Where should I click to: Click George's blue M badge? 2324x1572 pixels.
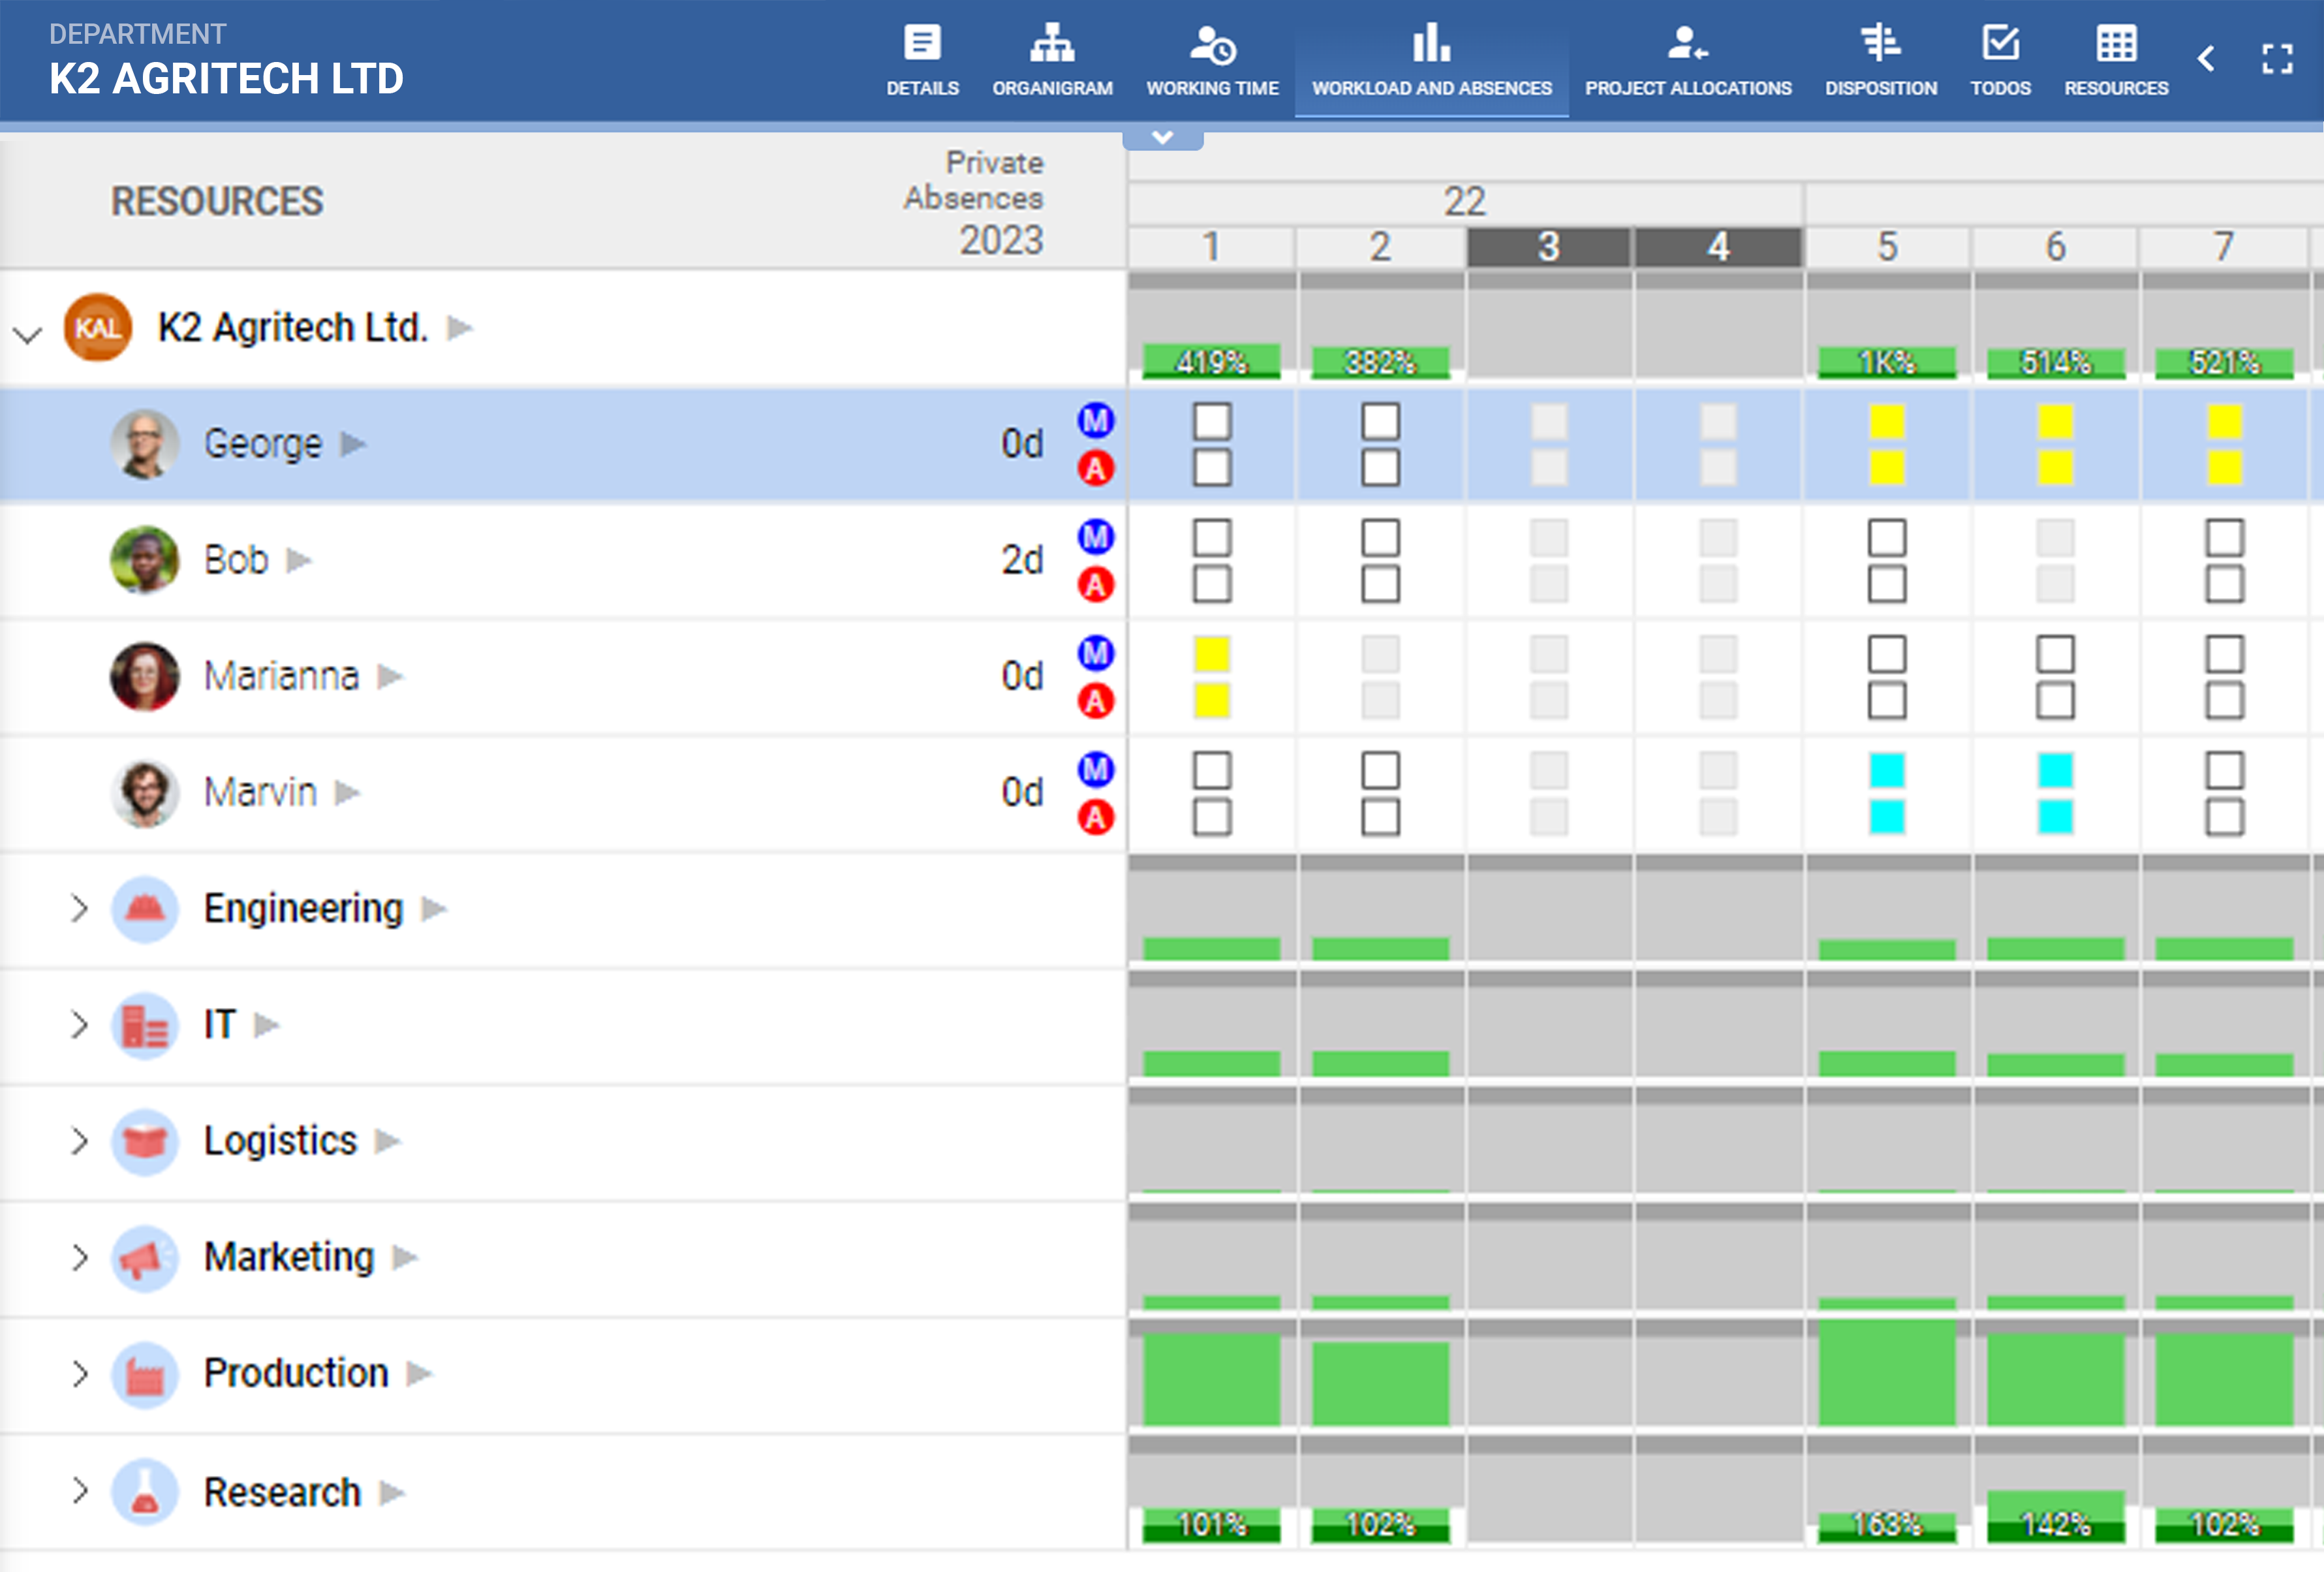pos(1095,420)
